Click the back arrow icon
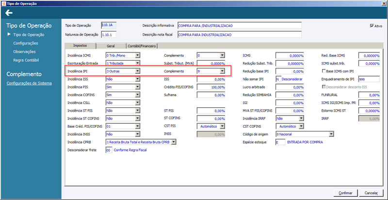388x200 pixels. pos(9,13)
